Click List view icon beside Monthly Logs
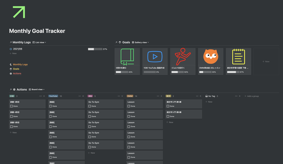This screenshot has width=283, height=164. click(34, 42)
